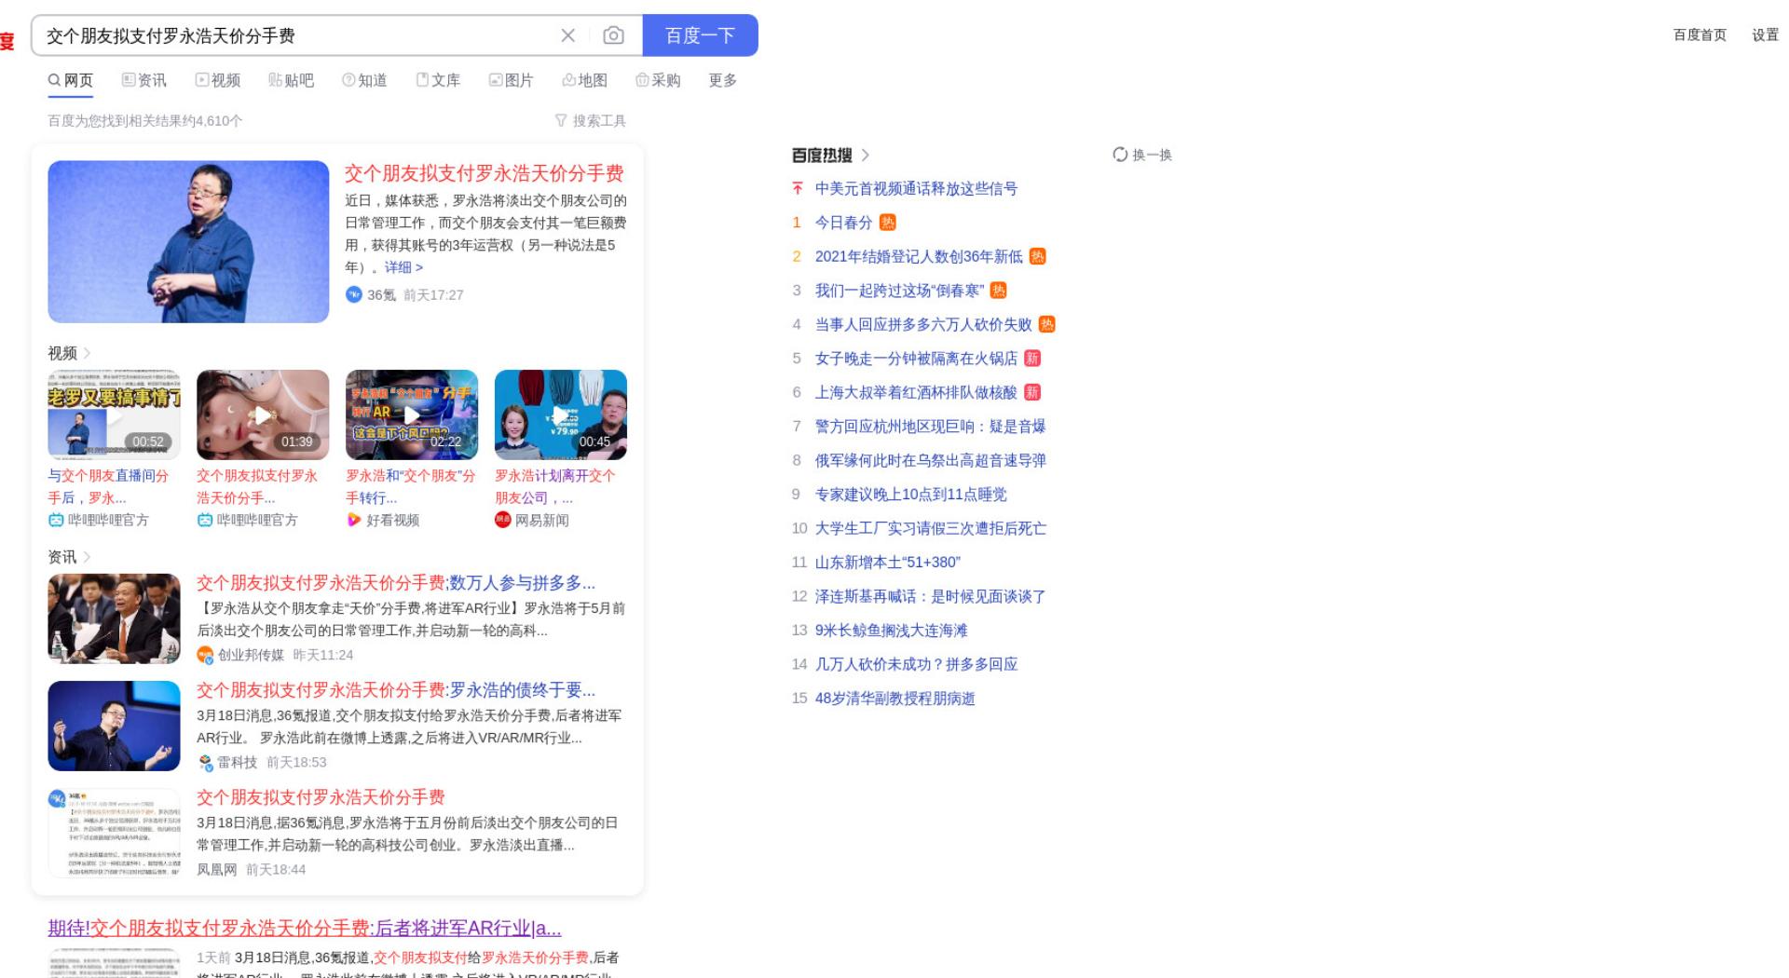Click bilibili icon under first video
Viewport: 1789px width, 978px height.
tap(56, 520)
